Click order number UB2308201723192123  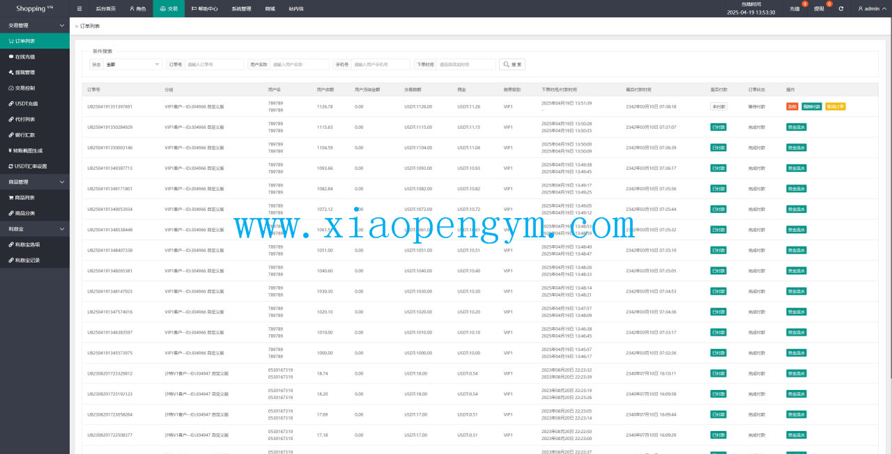pyautogui.click(x=109, y=394)
